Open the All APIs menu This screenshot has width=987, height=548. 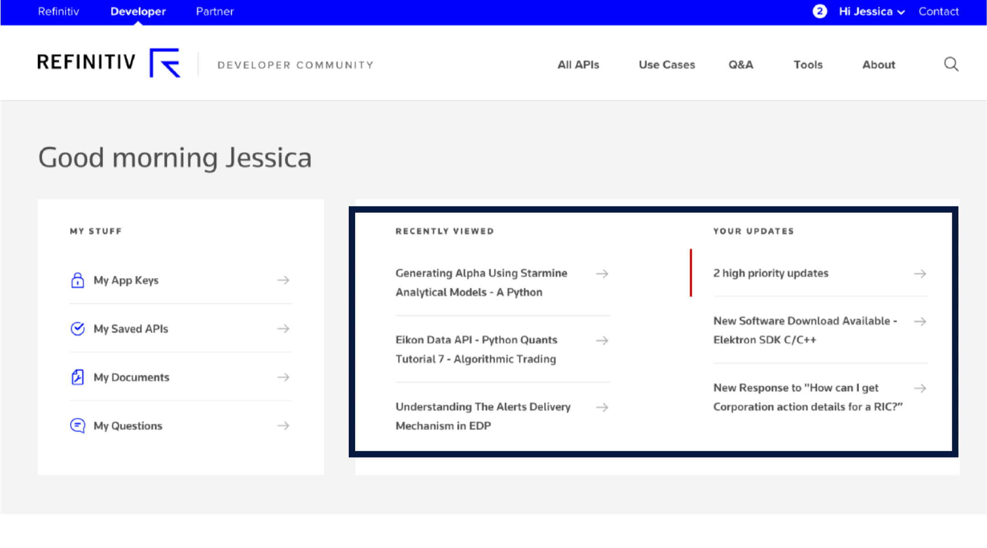click(578, 65)
